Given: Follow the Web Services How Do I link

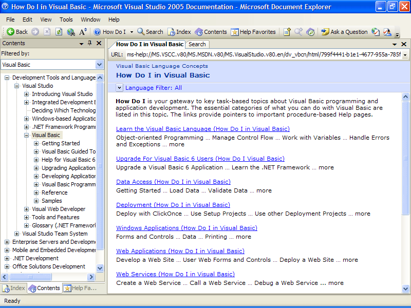Looking at the screenshot, I should [x=175, y=274].
